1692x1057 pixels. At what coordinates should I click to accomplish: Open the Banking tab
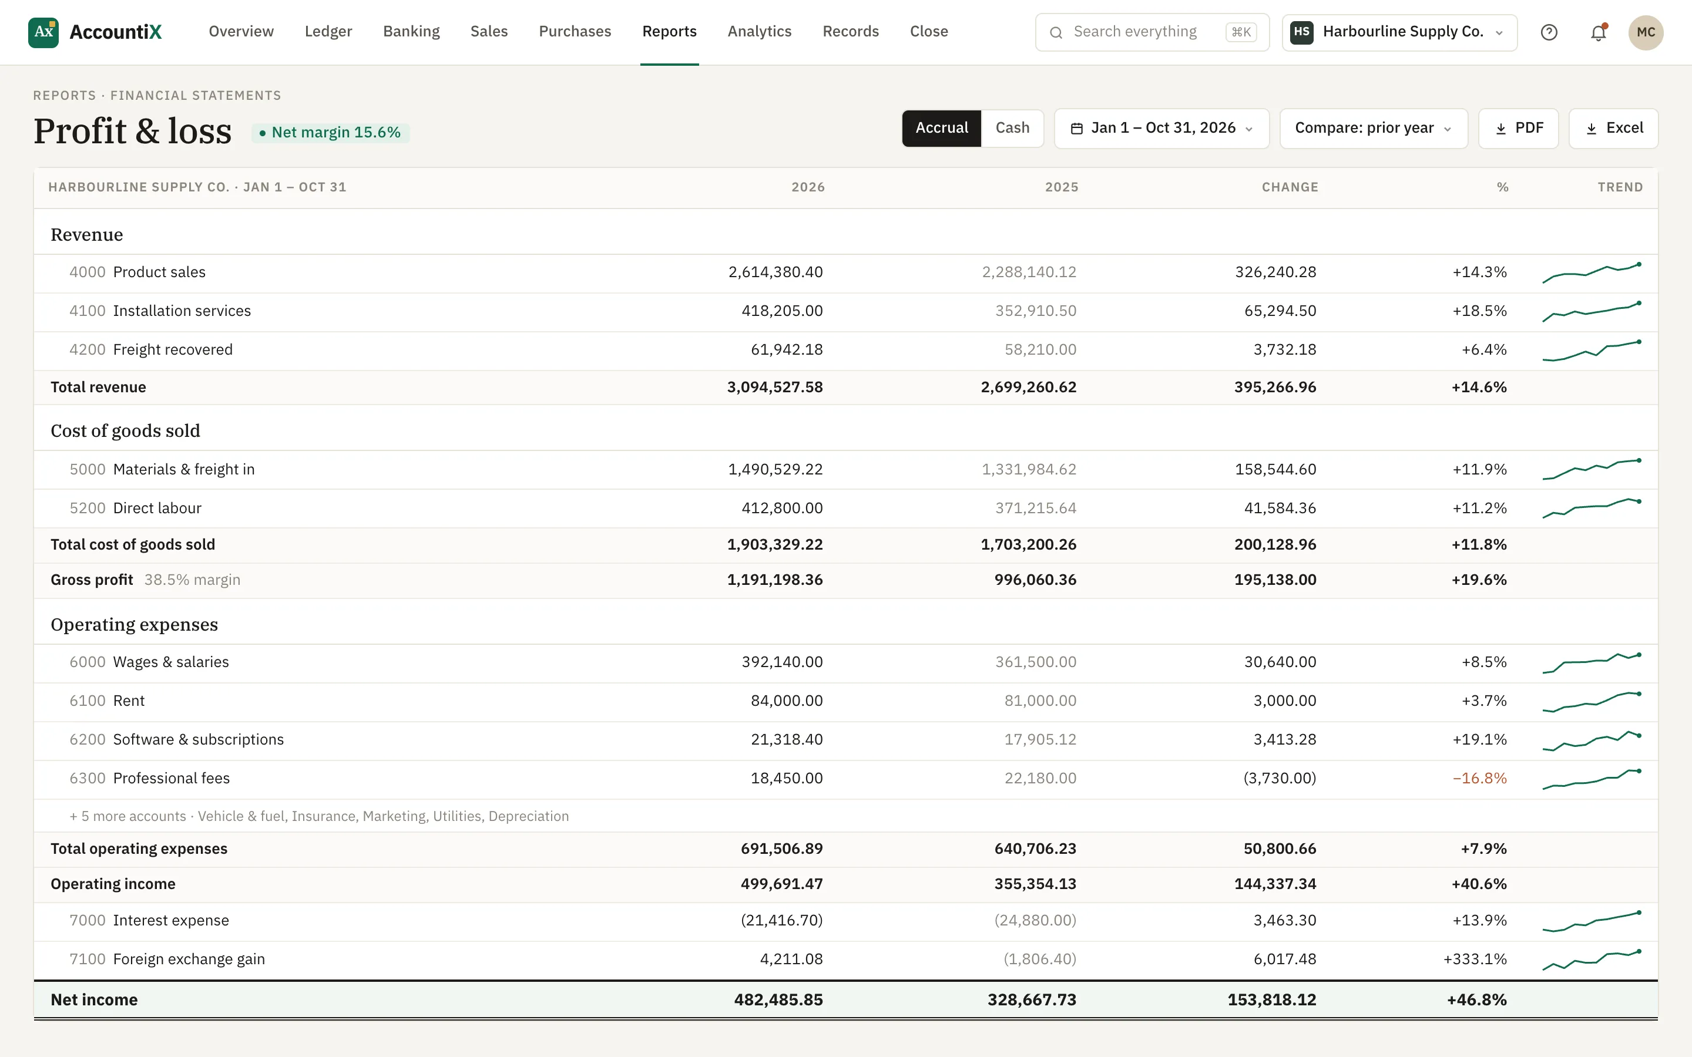pyautogui.click(x=411, y=32)
